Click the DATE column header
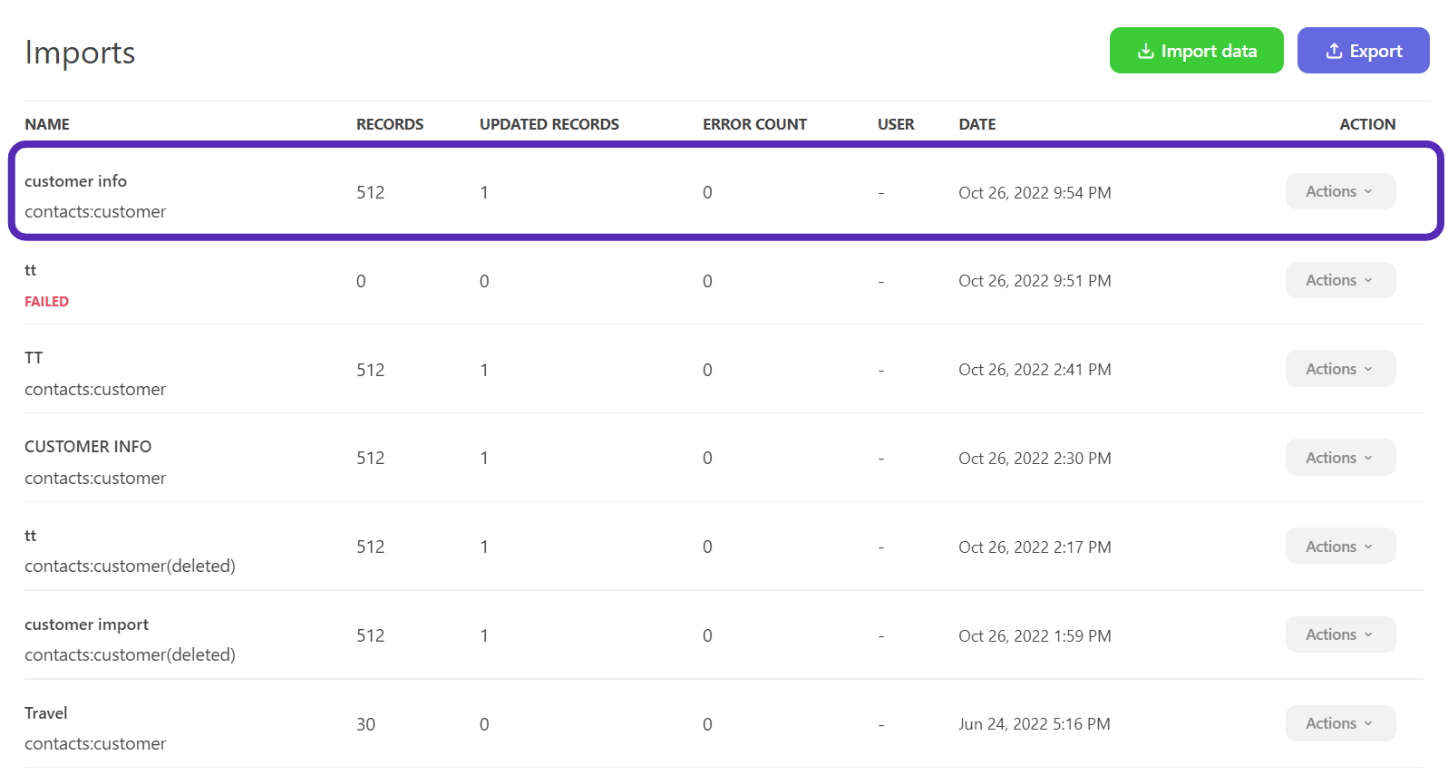The height and width of the screenshot is (784, 1448). tap(977, 124)
